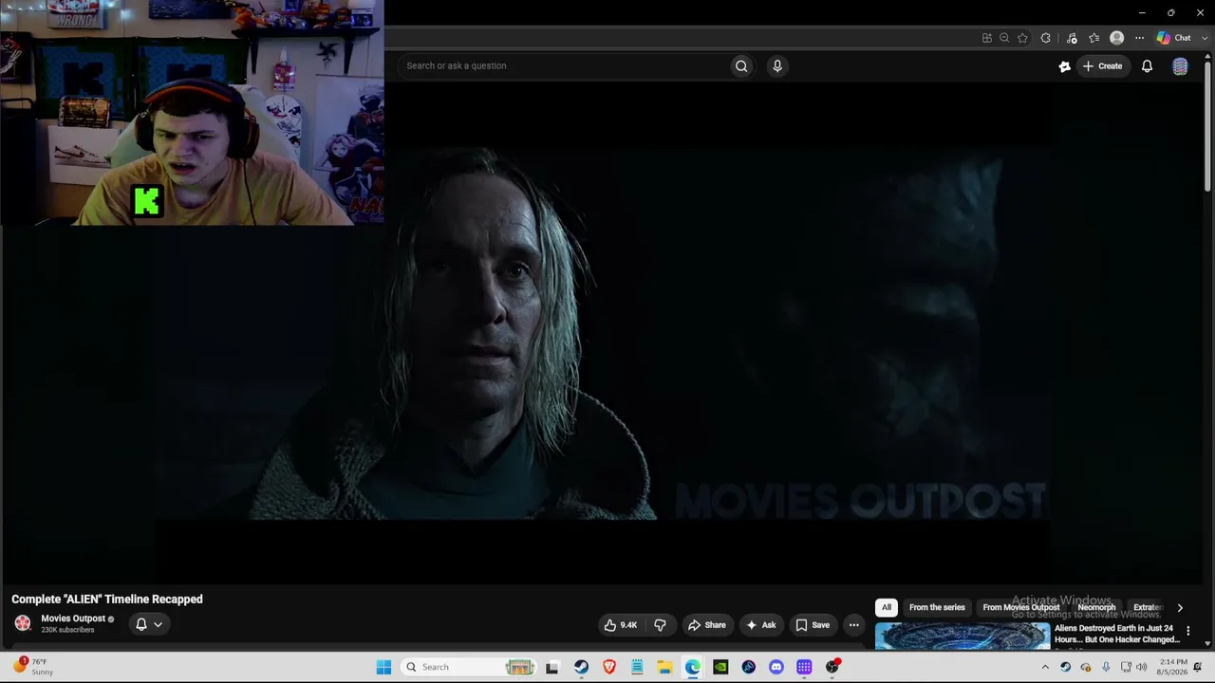Image resolution: width=1215 pixels, height=683 pixels.
Task: Open the taskbar clock showing 2:14 PM
Action: (1172, 667)
